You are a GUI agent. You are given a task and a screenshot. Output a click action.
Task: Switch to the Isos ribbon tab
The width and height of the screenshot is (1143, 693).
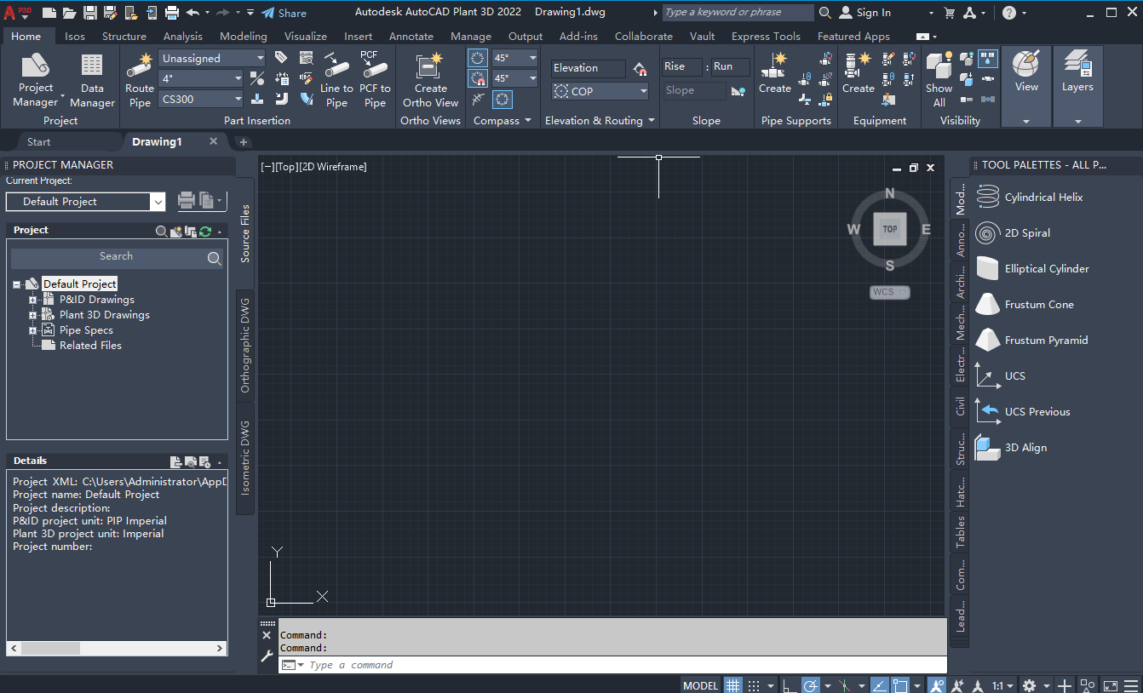coord(75,36)
